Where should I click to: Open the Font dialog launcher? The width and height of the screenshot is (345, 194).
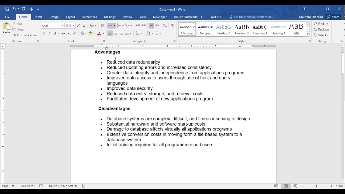pyautogui.click(x=104, y=41)
